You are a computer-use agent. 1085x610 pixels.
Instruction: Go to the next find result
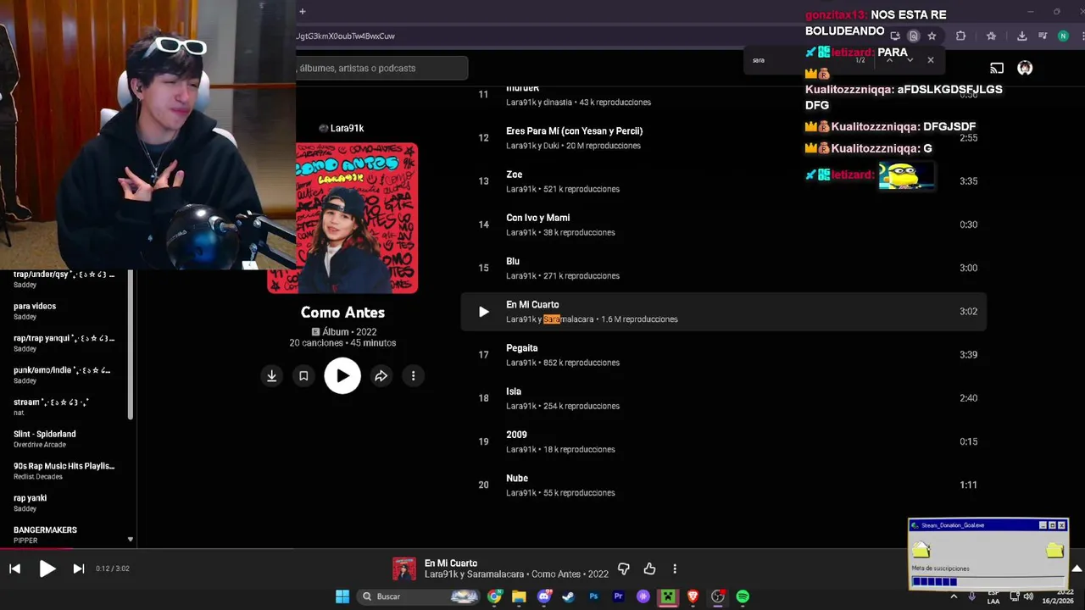[x=910, y=60]
